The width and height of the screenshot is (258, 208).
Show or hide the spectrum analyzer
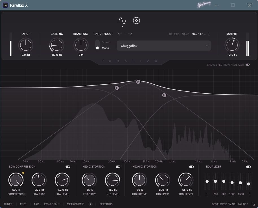click(x=248, y=65)
